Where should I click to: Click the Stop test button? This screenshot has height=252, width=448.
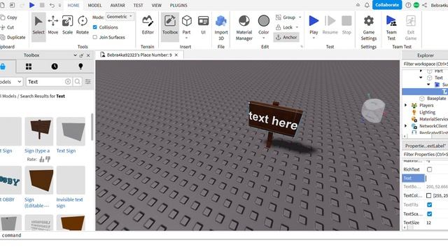(x=346, y=25)
